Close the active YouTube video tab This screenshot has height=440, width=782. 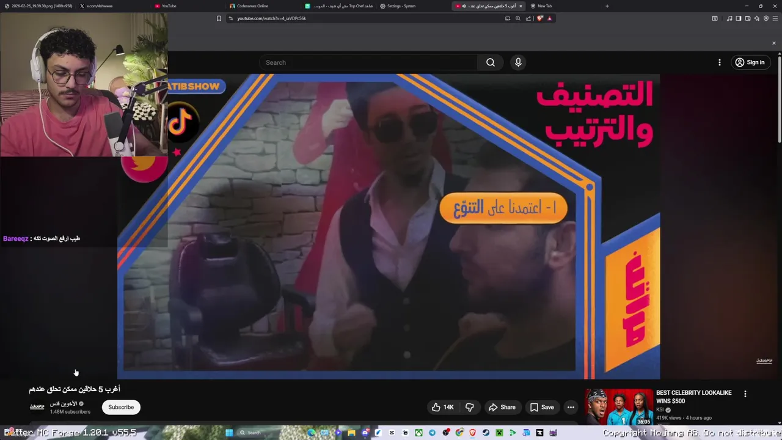pyautogui.click(x=521, y=6)
